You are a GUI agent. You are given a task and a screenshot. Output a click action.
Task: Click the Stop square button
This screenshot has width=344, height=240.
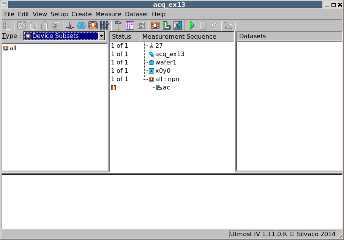pyautogui.click(x=203, y=26)
